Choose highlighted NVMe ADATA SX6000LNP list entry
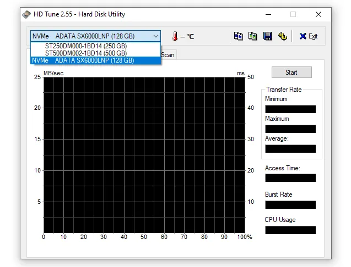Viewport: 351px width, 267px height. pyautogui.click(x=95, y=60)
